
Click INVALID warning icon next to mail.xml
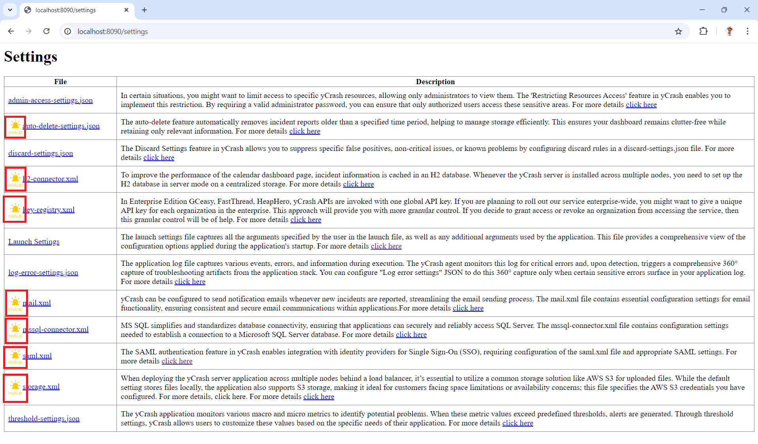coord(15,304)
